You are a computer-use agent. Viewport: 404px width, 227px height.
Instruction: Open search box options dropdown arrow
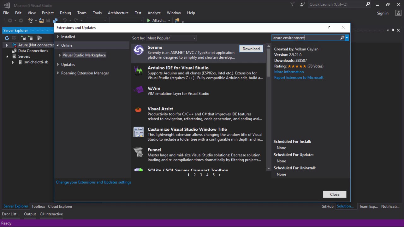pos(347,38)
